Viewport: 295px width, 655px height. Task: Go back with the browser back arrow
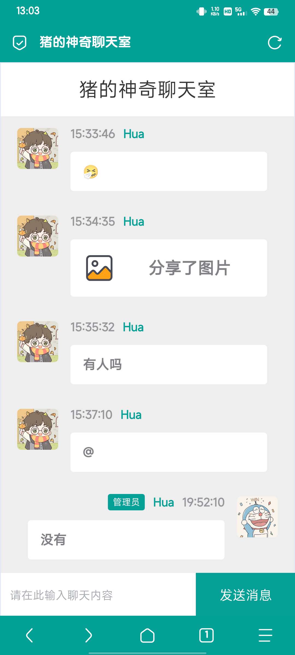[x=29, y=635]
